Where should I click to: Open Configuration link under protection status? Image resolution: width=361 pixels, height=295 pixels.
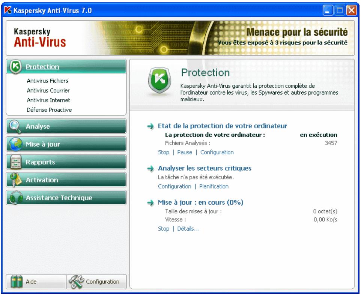pyautogui.click(x=217, y=152)
